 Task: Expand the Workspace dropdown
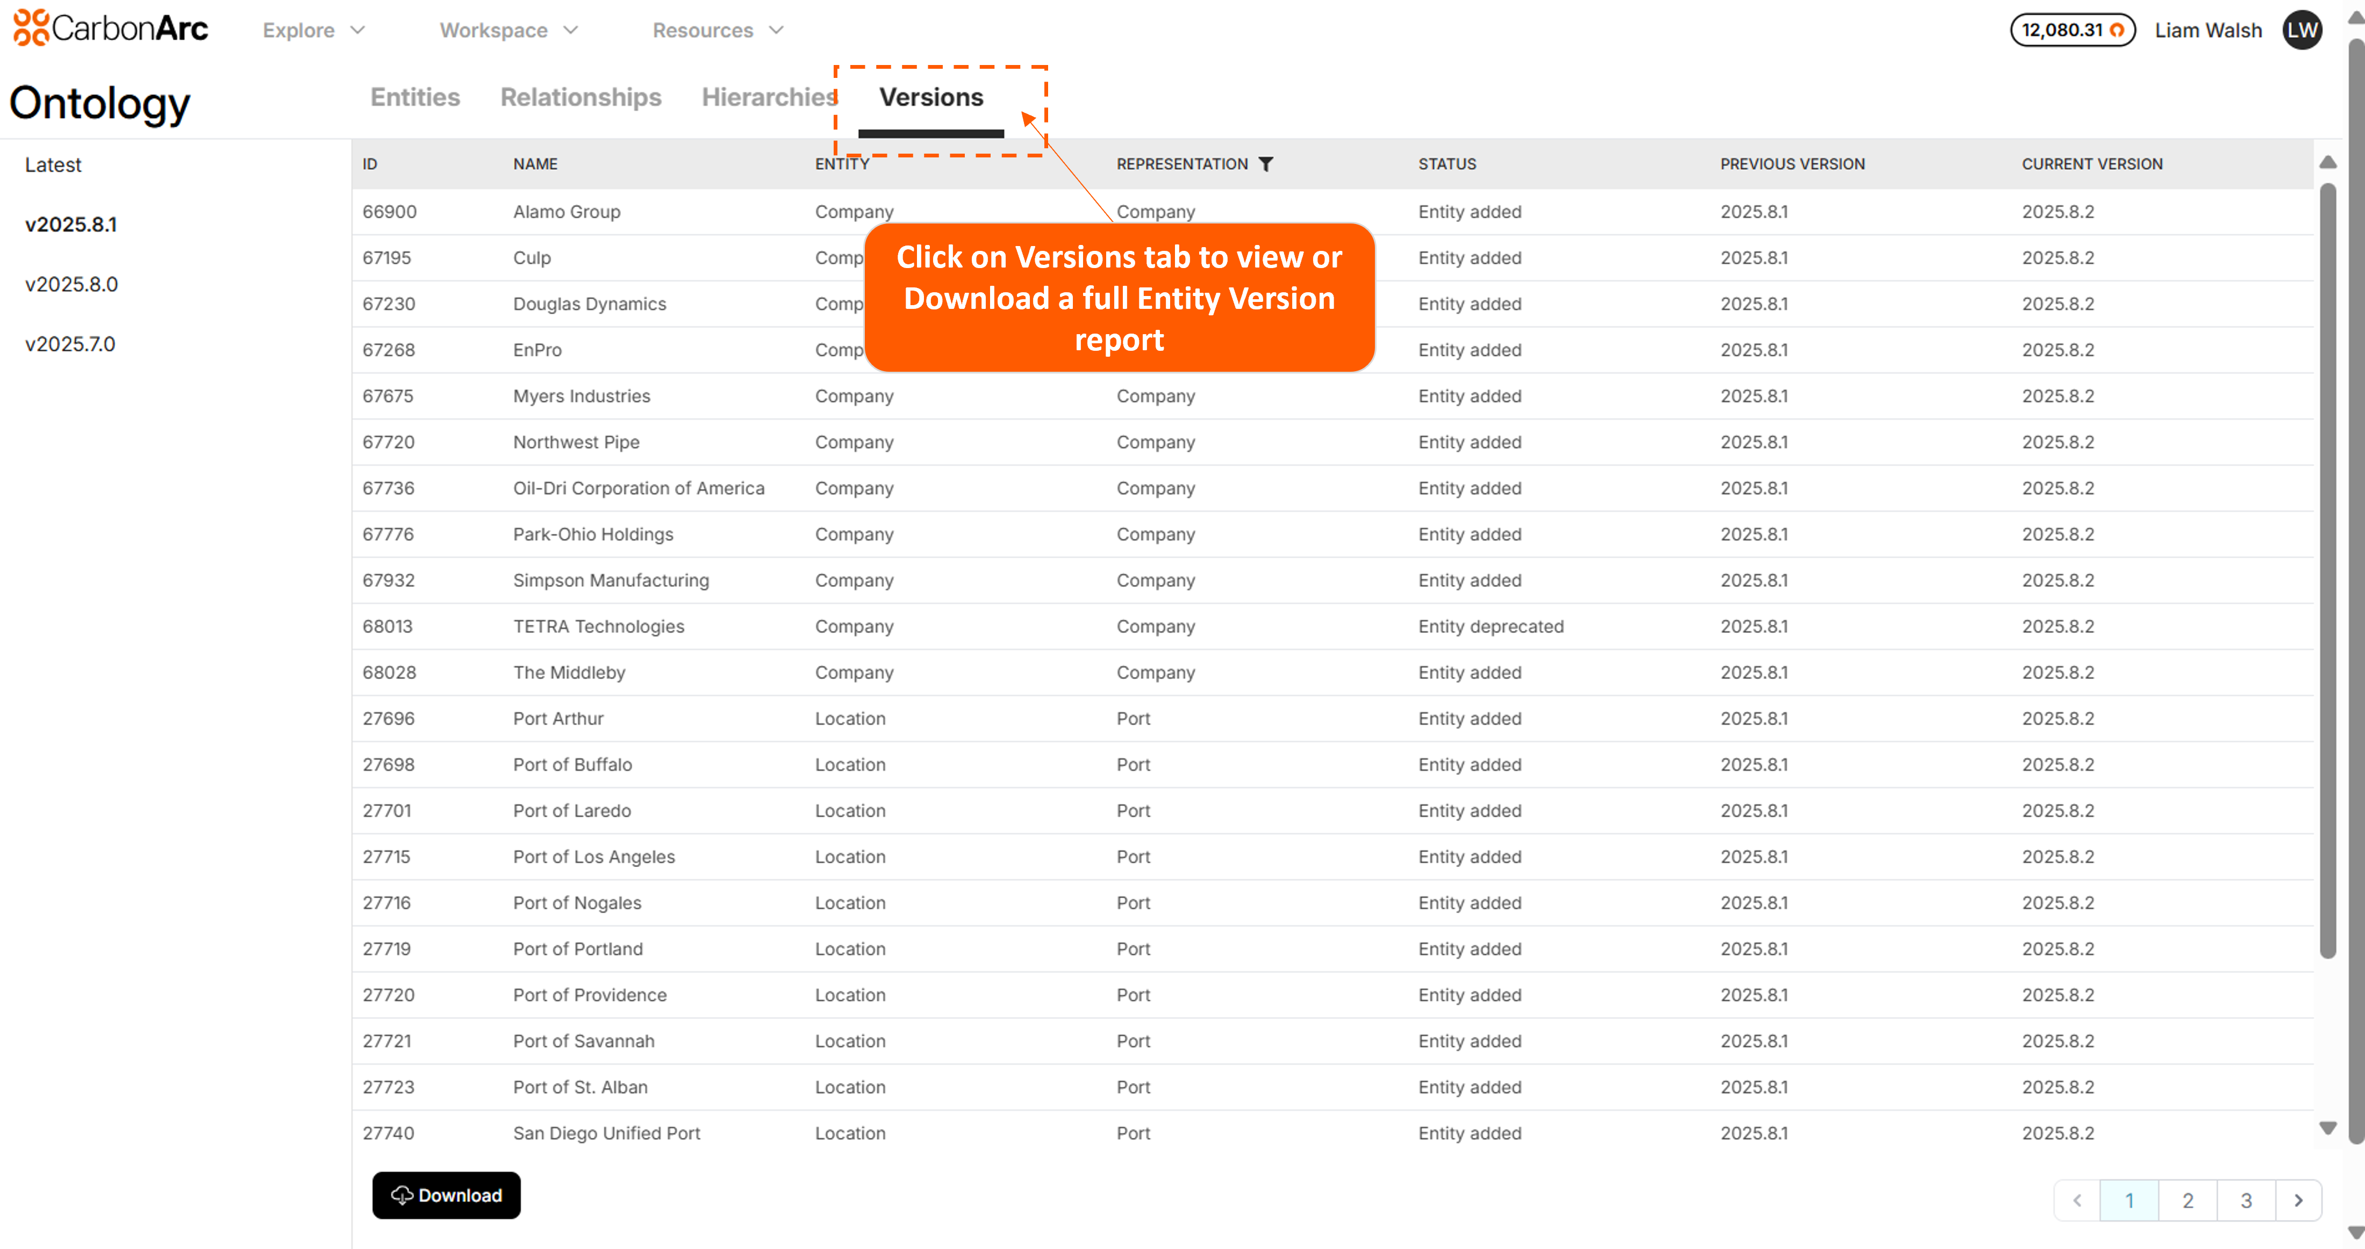[508, 30]
